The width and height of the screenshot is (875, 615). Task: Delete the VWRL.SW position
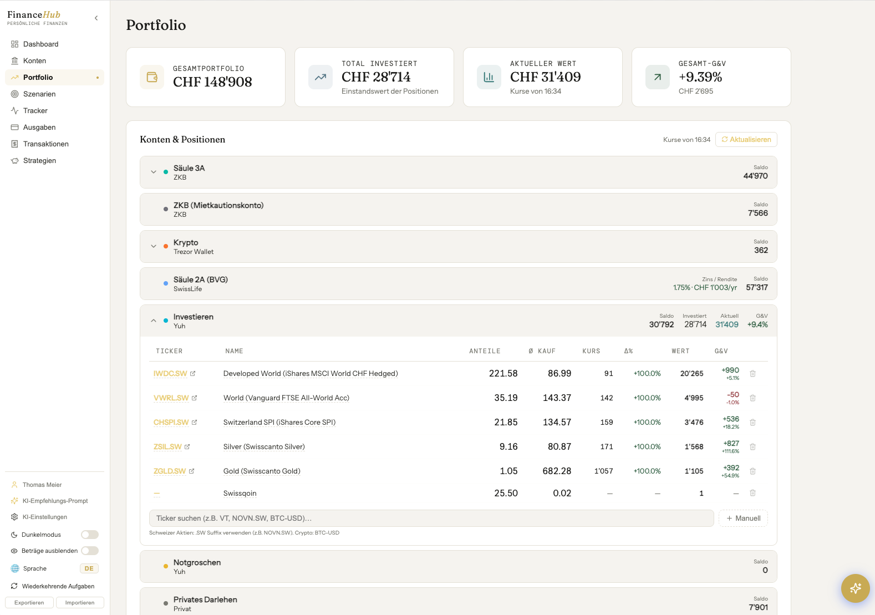coord(753,398)
